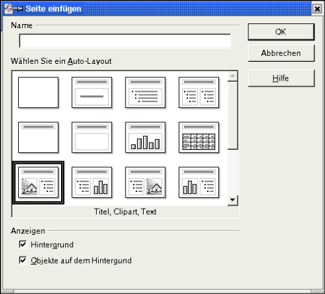This screenshot has width=325, height=294.
Task: Choose the title-only layout
Action: pos(38,137)
